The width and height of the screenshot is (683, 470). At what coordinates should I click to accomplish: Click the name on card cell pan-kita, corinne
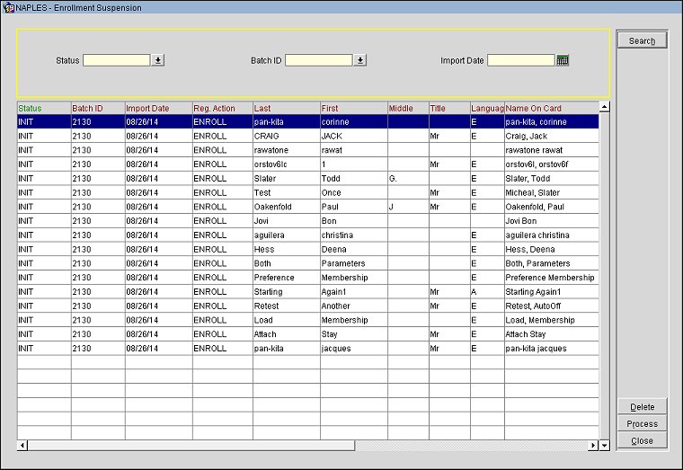552,122
